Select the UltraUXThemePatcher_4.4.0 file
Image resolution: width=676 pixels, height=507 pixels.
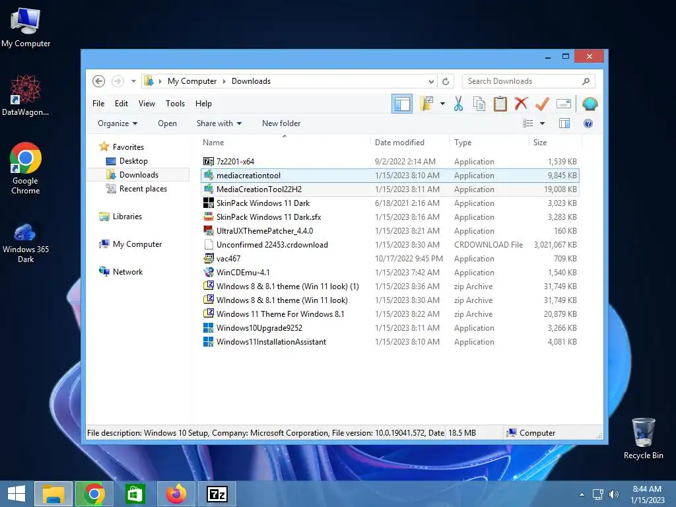point(389,230)
